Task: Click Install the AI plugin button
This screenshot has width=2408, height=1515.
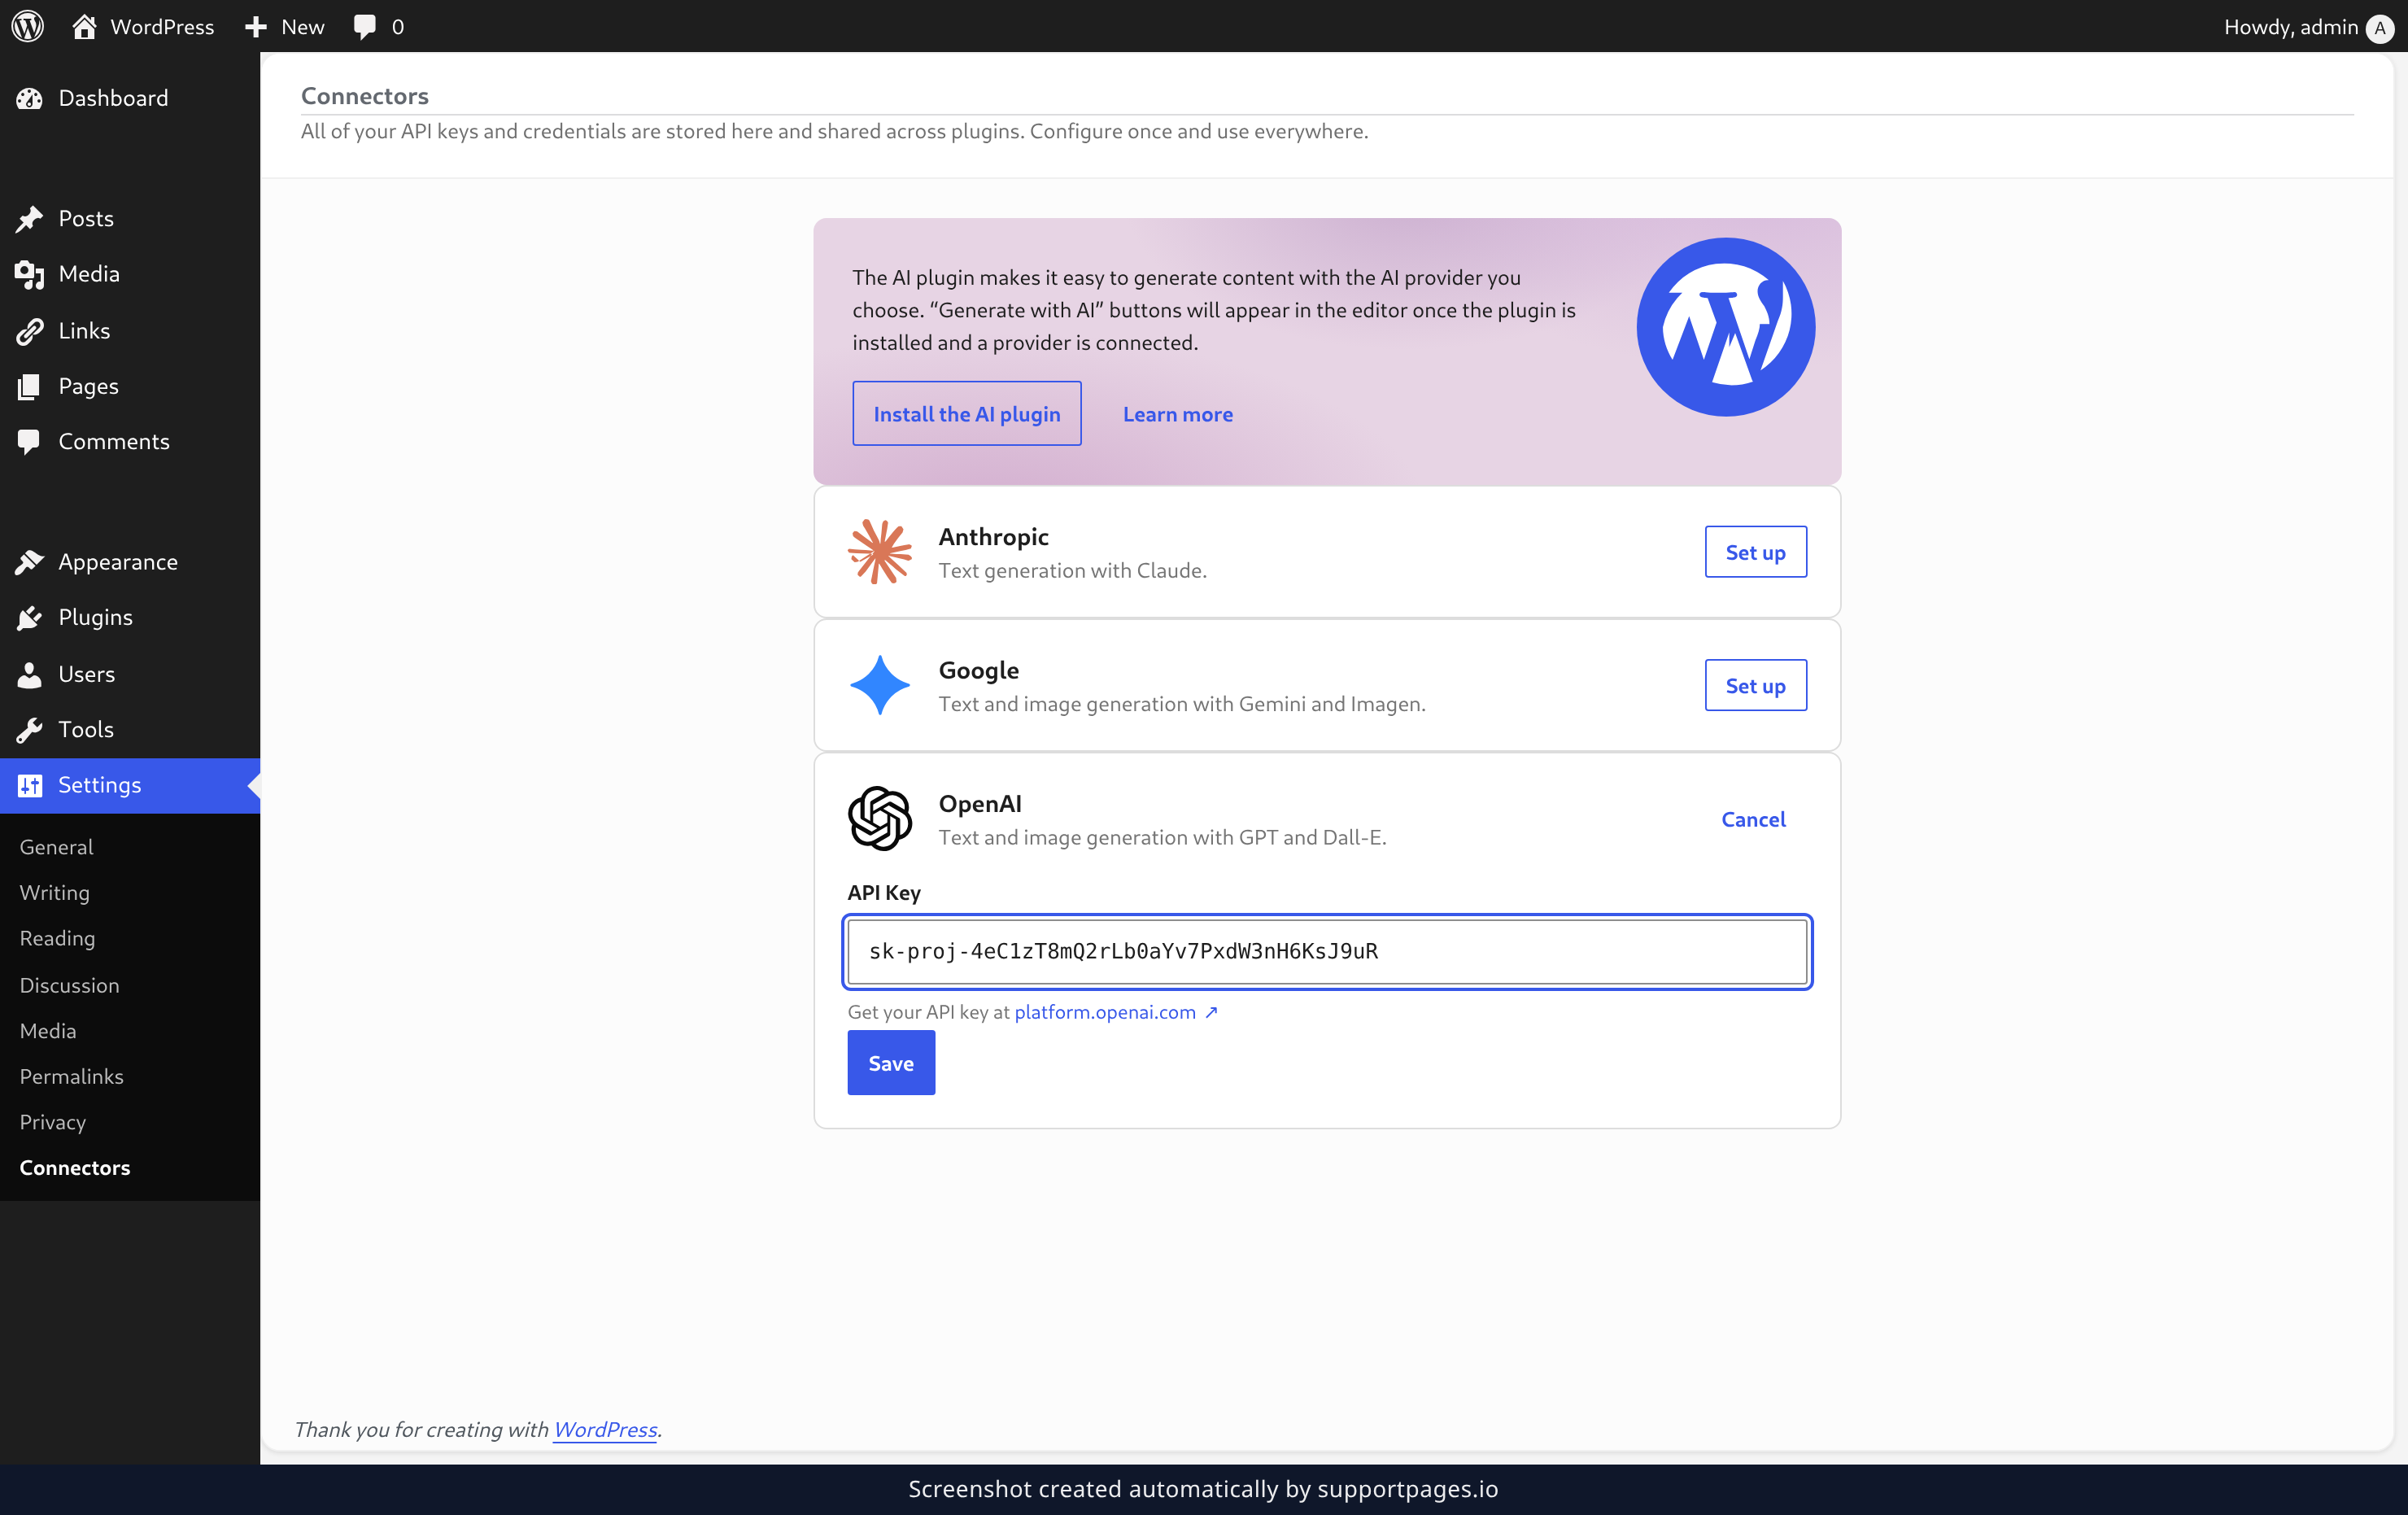Action: pos(967,413)
